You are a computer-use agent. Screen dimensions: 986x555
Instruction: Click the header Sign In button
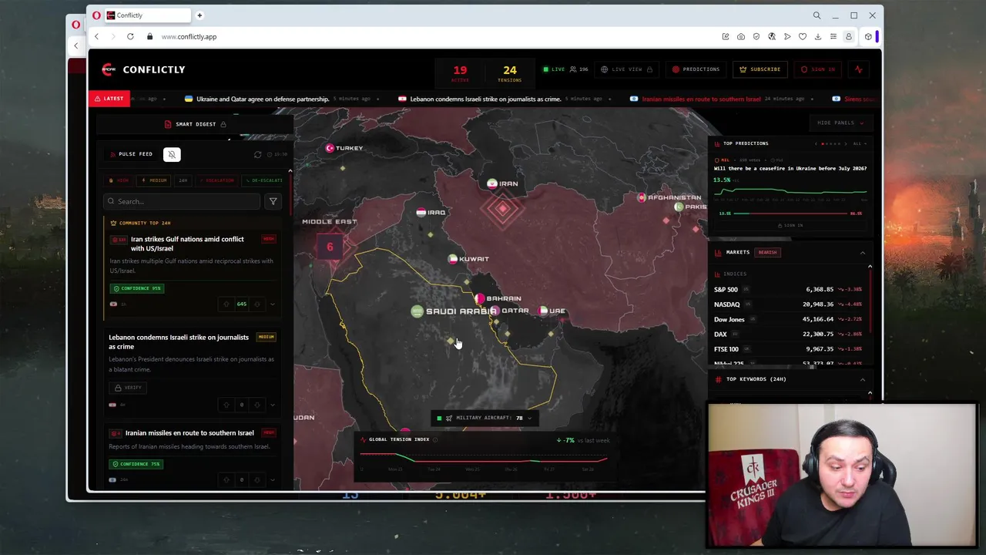click(818, 69)
